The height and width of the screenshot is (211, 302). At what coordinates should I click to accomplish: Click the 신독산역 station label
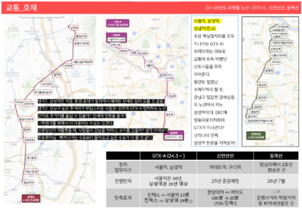[x=275, y=49]
